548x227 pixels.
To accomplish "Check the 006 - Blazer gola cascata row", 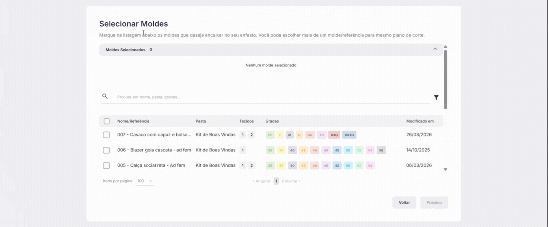I will point(107,150).
